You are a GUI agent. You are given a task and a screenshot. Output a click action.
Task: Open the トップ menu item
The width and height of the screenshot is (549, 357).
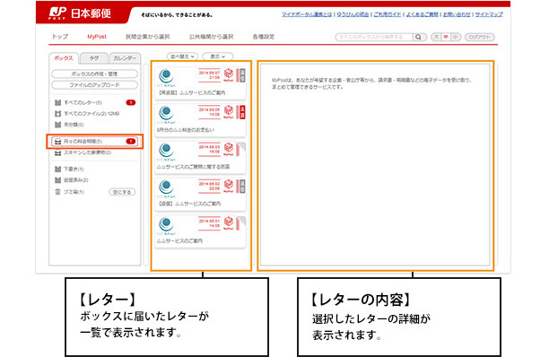click(x=60, y=37)
